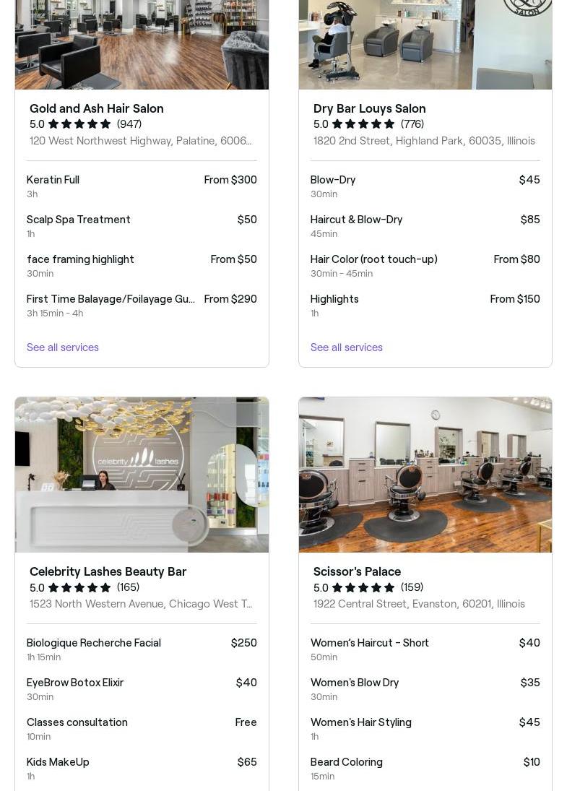Open Gold and Ash Hair Salon title

[97, 108]
